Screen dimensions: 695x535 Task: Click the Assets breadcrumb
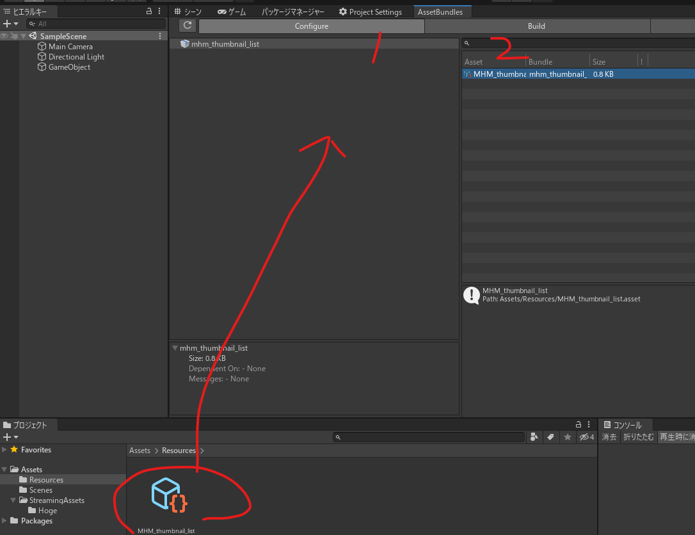tap(140, 451)
